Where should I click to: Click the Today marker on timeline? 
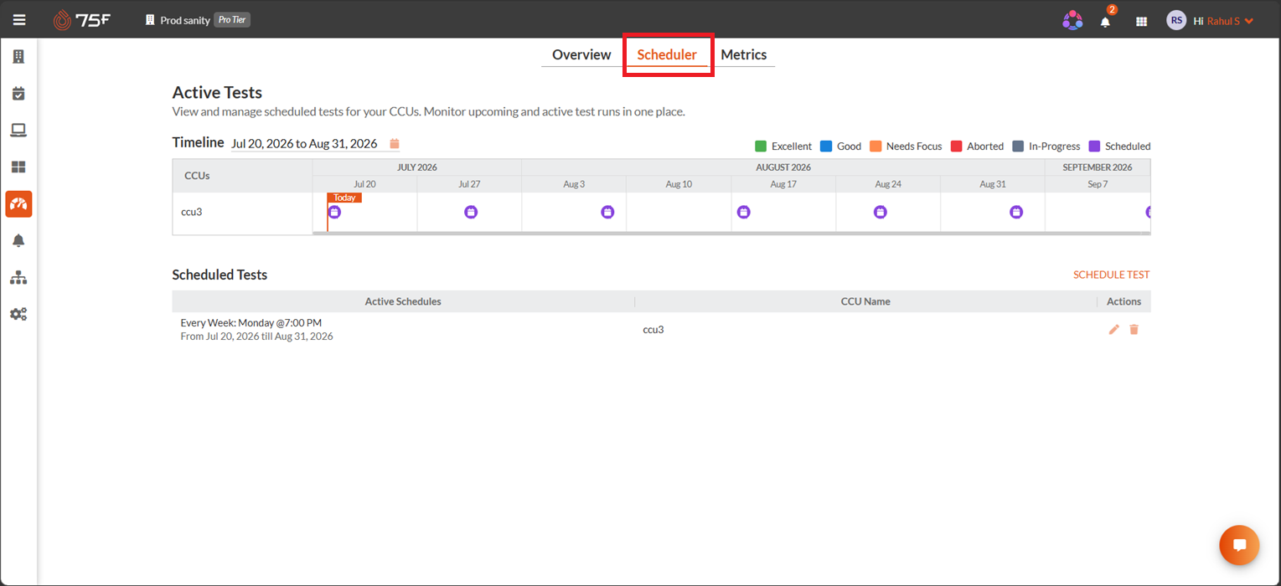coord(344,198)
